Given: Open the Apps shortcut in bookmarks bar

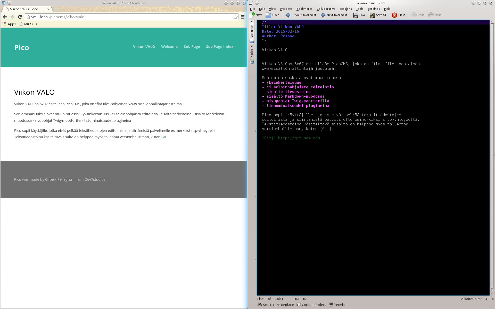Looking at the screenshot, I should pos(9,24).
